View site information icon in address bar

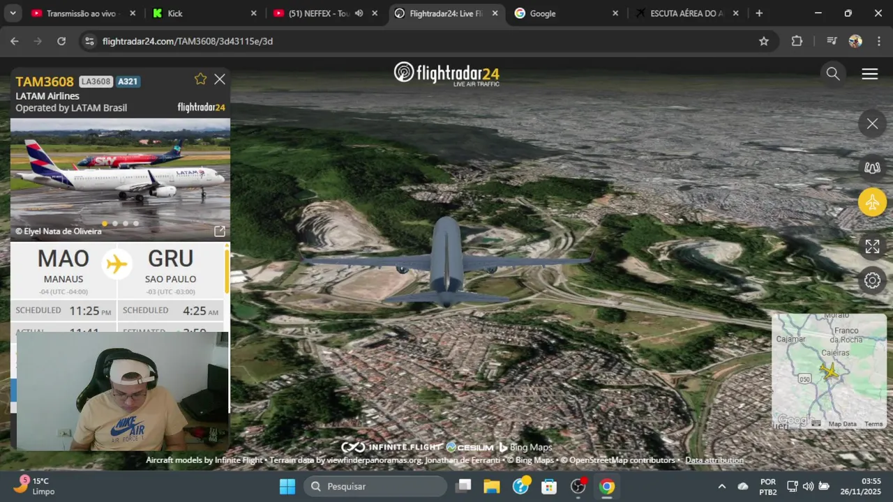[x=89, y=41]
